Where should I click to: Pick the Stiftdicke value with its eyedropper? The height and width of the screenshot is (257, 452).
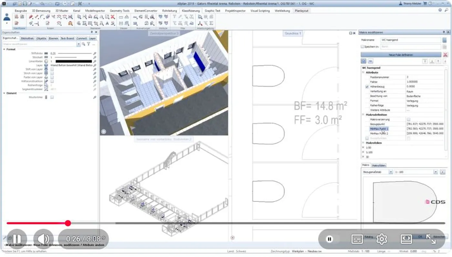coord(95,53)
